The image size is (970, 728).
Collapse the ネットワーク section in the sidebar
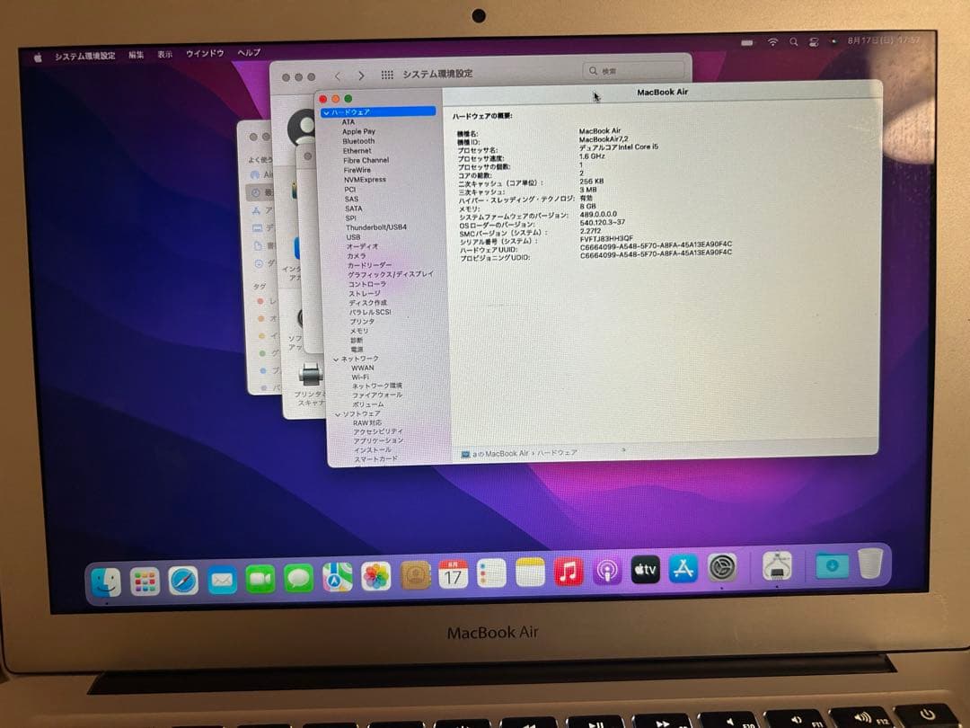tap(334, 358)
